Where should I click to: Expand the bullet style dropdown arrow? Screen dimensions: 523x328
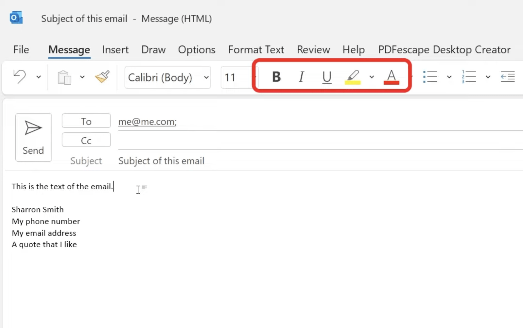click(449, 77)
